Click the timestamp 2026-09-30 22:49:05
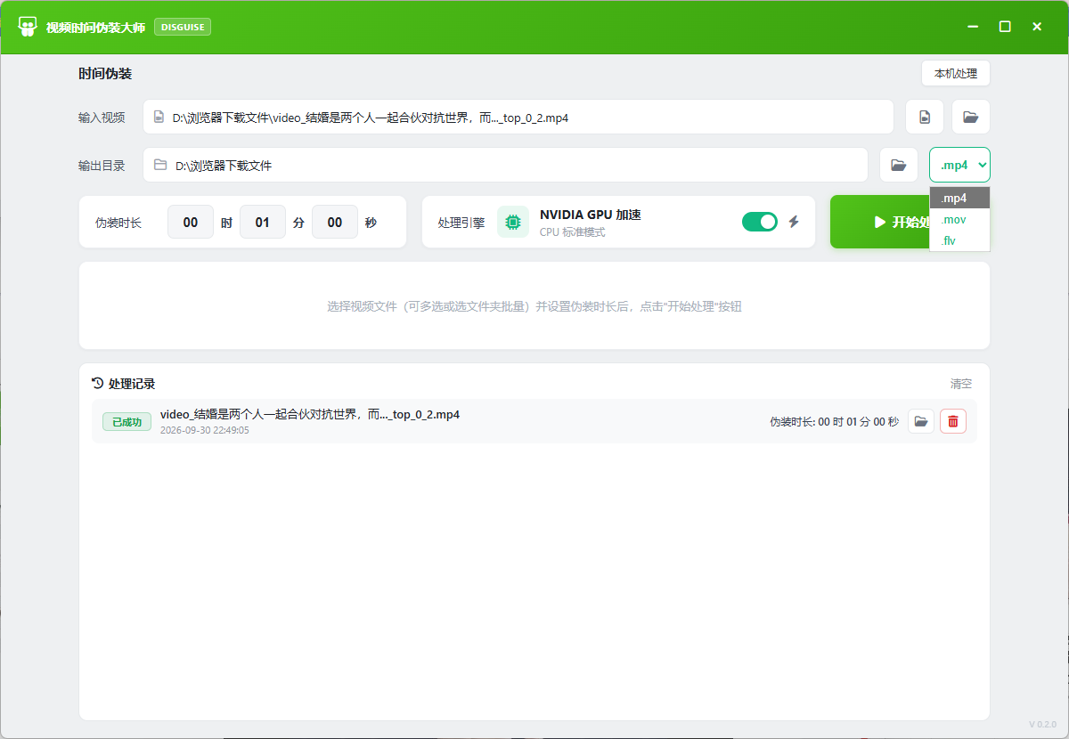Screen dimensions: 1069x739 (205, 430)
